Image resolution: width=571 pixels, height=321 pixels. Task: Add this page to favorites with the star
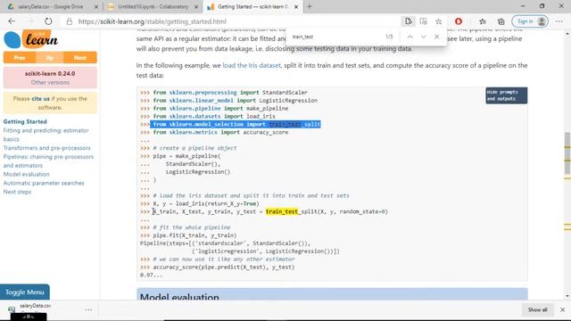[x=438, y=21]
